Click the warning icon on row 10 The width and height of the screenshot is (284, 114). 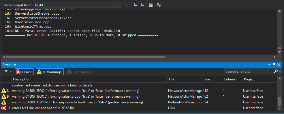[x=4, y=102]
